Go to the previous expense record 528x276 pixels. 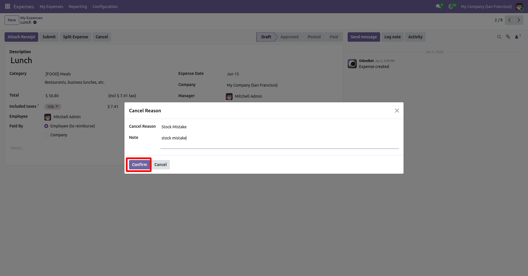point(509,20)
